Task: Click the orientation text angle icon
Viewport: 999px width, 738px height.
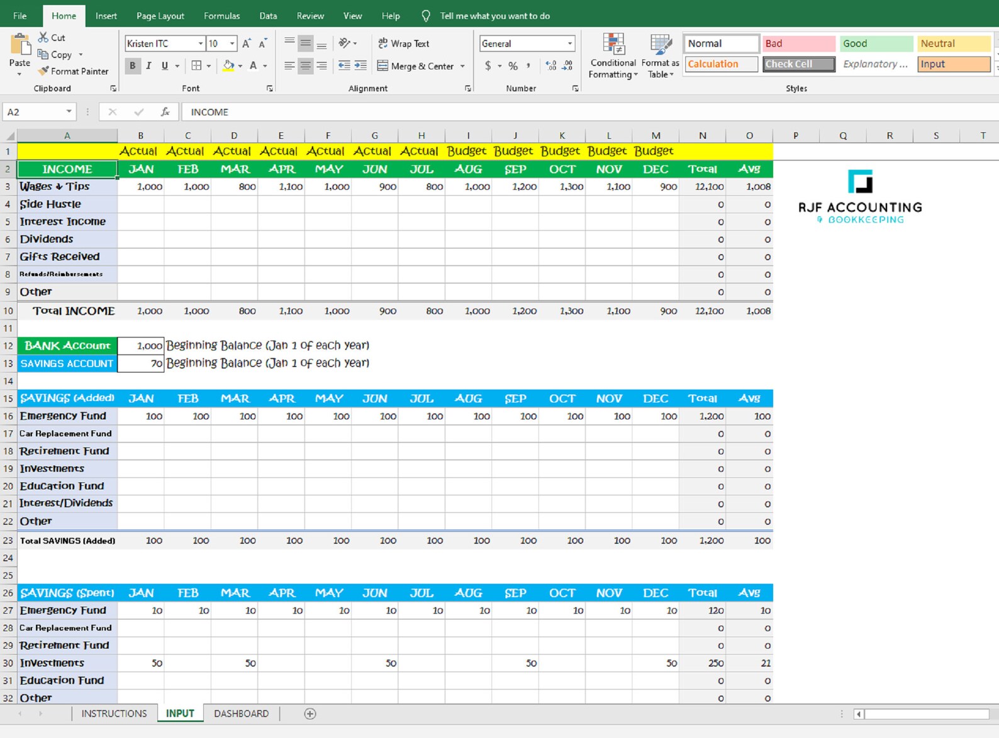Action: (345, 43)
